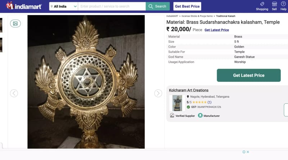Screen dimensions: 288x160
Task: Expand the All India location dropdown
Action: point(63,6)
